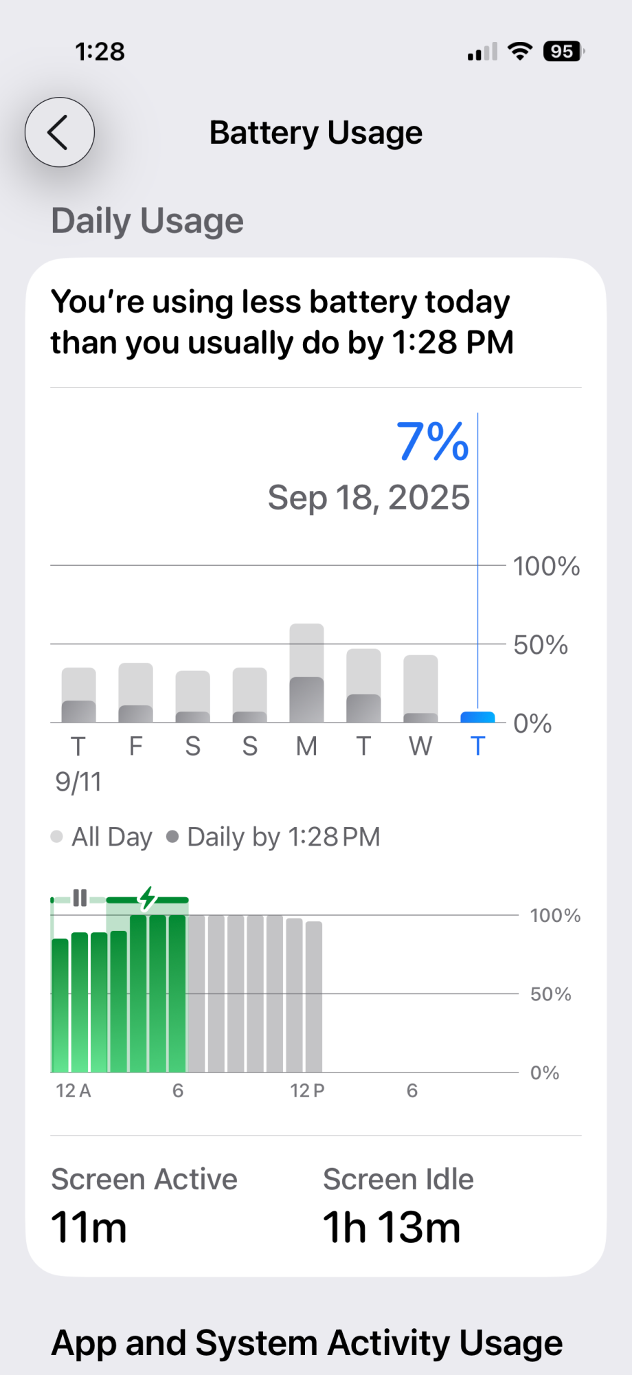Tap the 7% Sep 18, 2025 readout
Screen dimensions: 632x1375
[x=369, y=466]
